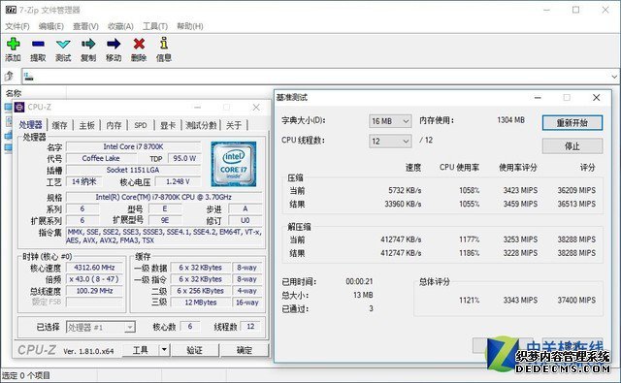Open the Tools (工具) menu
Image resolution: width=621 pixels, height=383 pixels.
coord(155,26)
